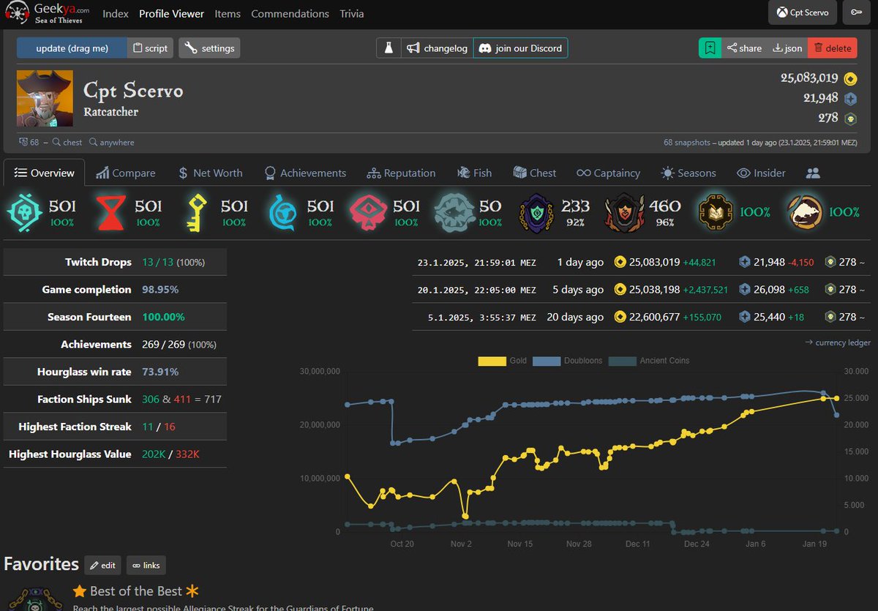The width and height of the screenshot is (878, 611).
Task: Select the Overview tab
Action: (x=45, y=173)
